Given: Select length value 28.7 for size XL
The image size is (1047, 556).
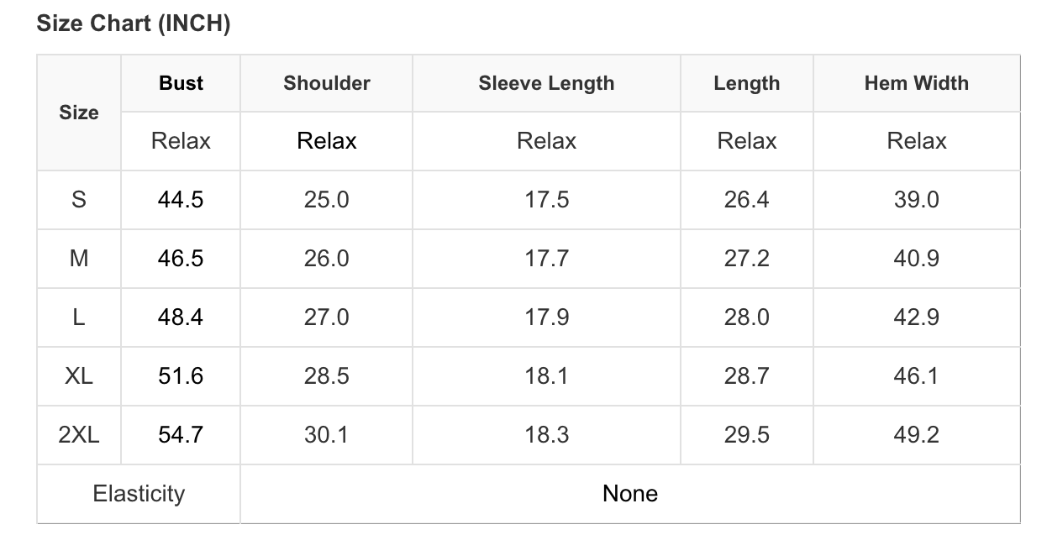Looking at the screenshot, I should (x=746, y=376).
